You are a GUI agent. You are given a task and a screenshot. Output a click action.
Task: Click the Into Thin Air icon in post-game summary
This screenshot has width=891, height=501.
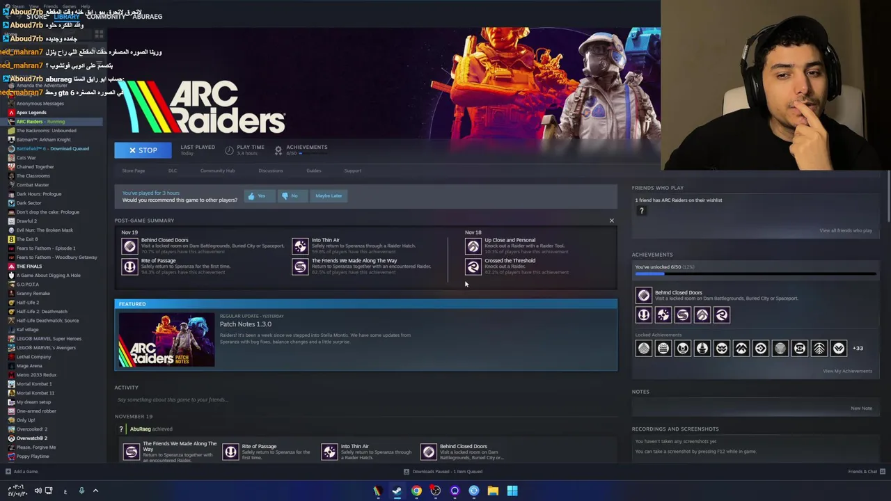click(x=300, y=246)
